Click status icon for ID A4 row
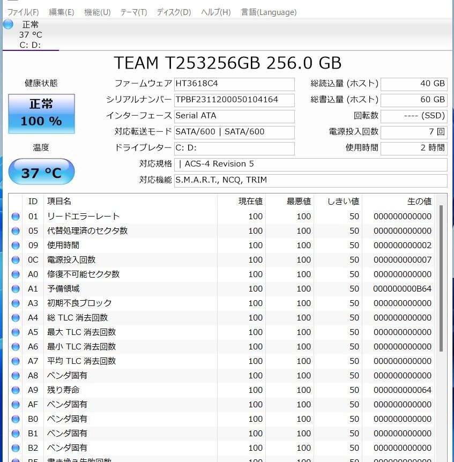Viewport: 454px width, 462px height. [16, 318]
